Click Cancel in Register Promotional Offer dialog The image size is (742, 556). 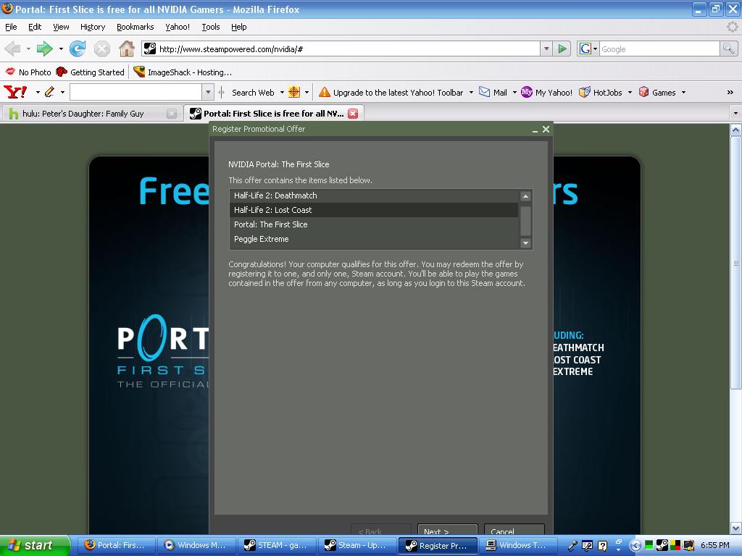[x=513, y=531]
